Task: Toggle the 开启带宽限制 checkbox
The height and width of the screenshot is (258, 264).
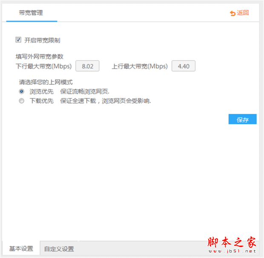Action: pyautogui.click(x=18, y=40)
